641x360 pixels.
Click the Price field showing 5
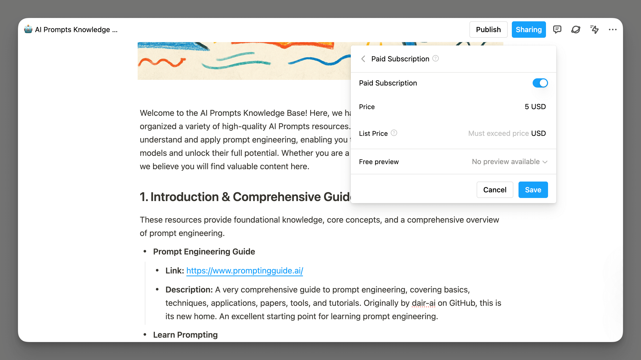click(526, 107)
